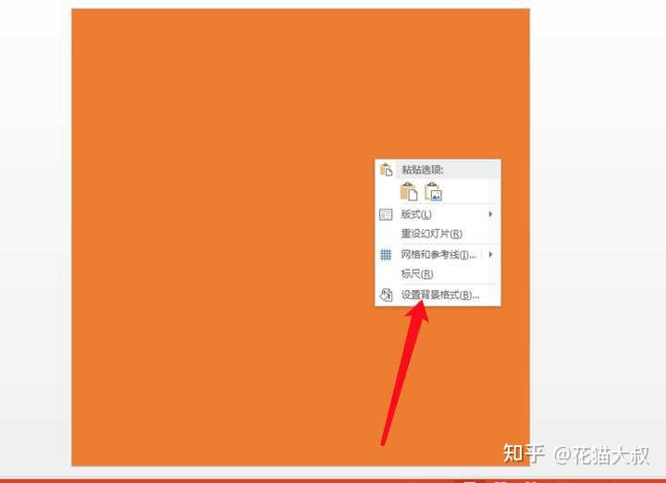Click the orange status bar at bottom
The image size is (666, 483).
333,480
